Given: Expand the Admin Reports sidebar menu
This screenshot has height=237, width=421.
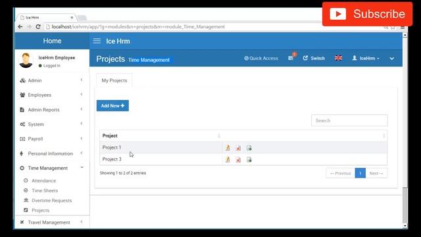Looking at the screenshot, I should tap(52, 110).
